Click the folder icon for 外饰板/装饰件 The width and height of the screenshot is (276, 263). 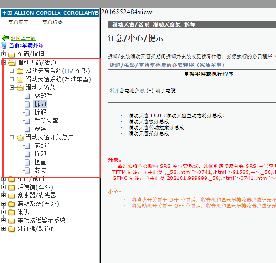[x=12, y=229]
